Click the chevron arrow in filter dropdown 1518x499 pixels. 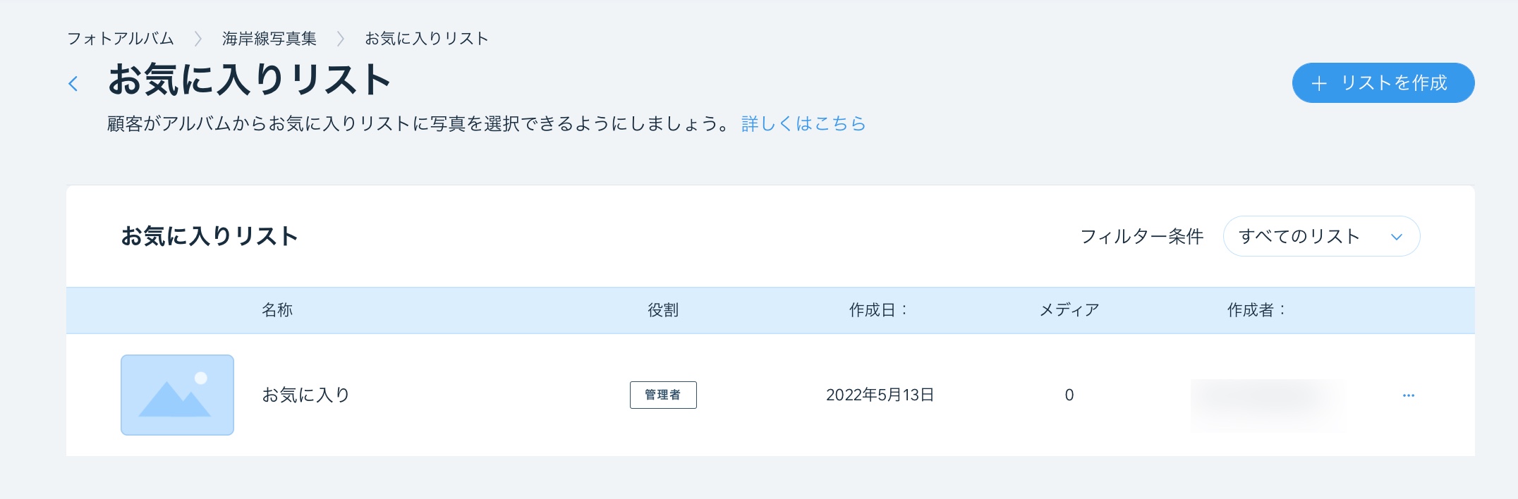1396,237
